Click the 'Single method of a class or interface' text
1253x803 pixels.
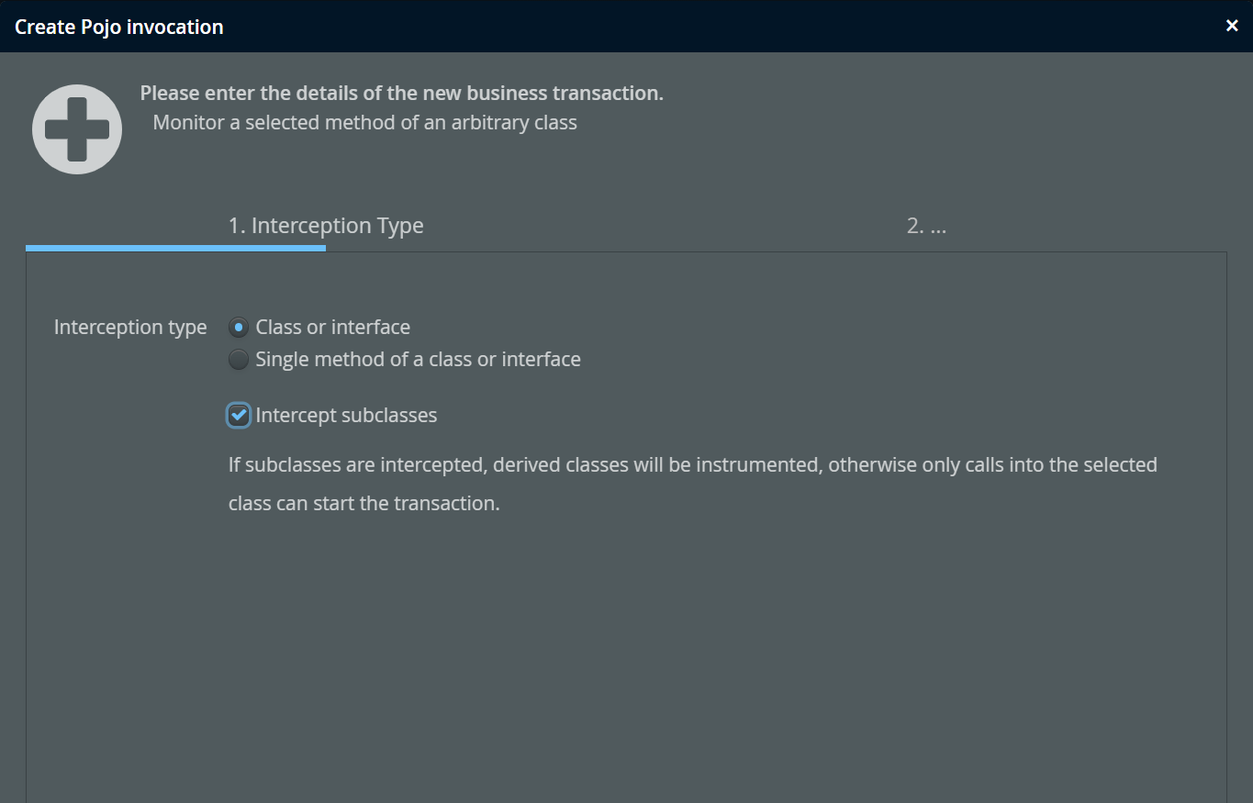[x=418, y=360]
